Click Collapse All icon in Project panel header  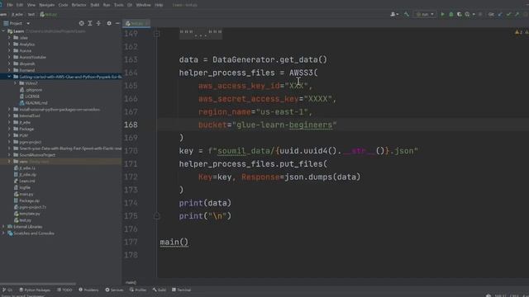[98, 23]
